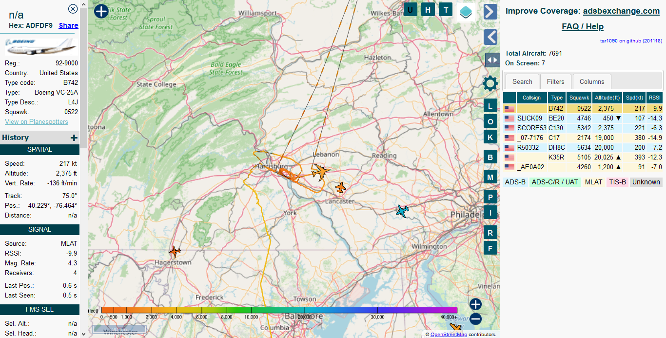
Task: Open the Filters tab
Action: coord(555,81)
